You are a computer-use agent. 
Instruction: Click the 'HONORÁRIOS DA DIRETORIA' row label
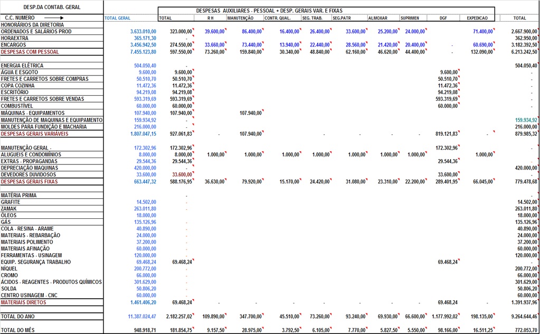pyautogui.click(x=32, y=25)
